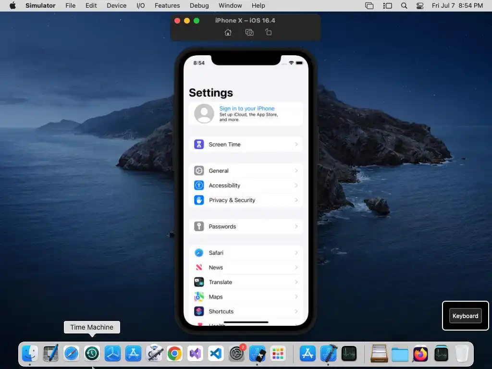This screenshot has height=369, width=492.
Task: Tap the Passwords key icon
Action: (x=199, y=227)
